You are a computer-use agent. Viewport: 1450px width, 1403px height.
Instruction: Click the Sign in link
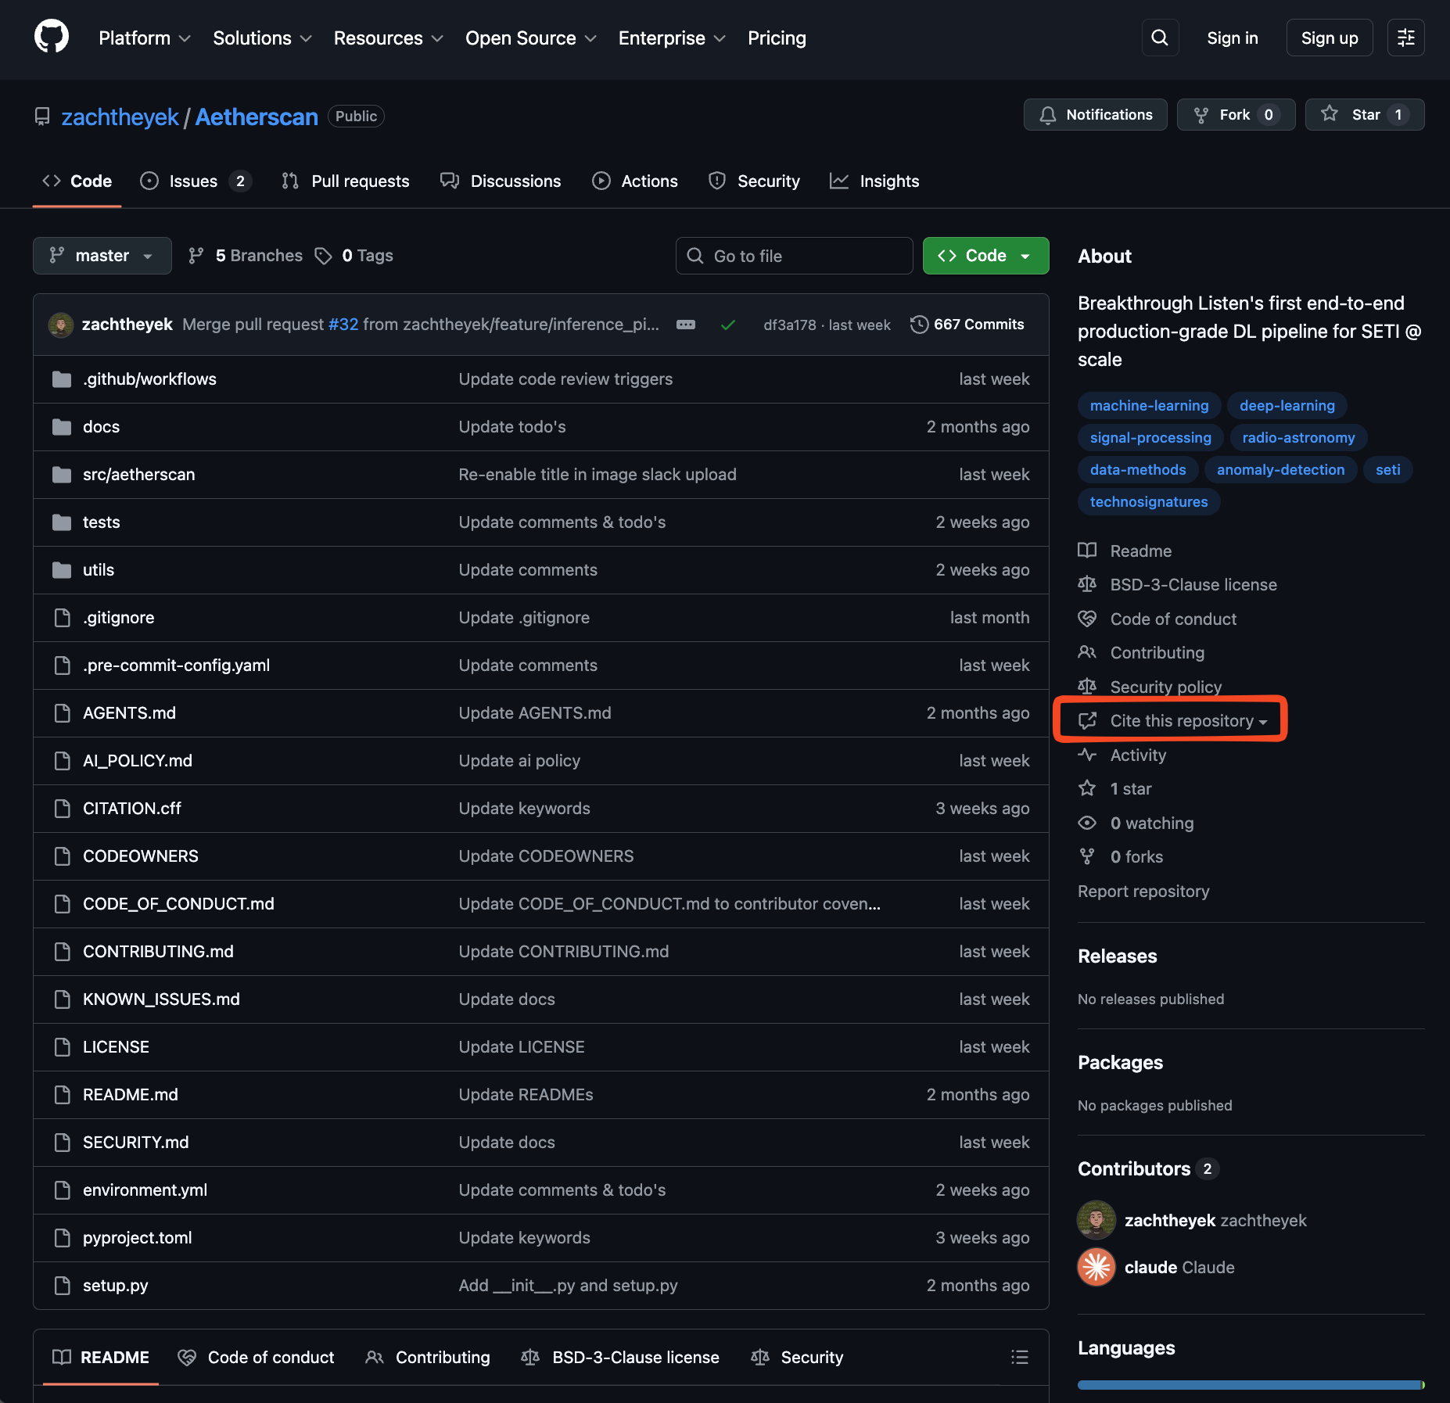click(1233, 38)
